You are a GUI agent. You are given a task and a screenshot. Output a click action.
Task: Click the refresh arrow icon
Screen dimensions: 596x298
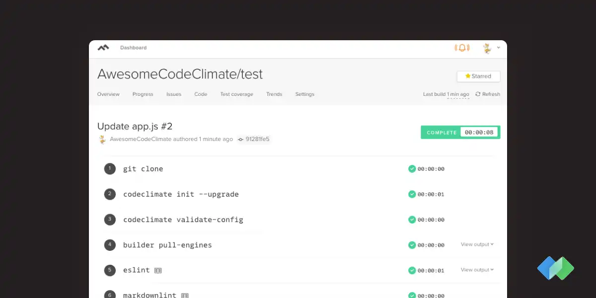(478, 94)
